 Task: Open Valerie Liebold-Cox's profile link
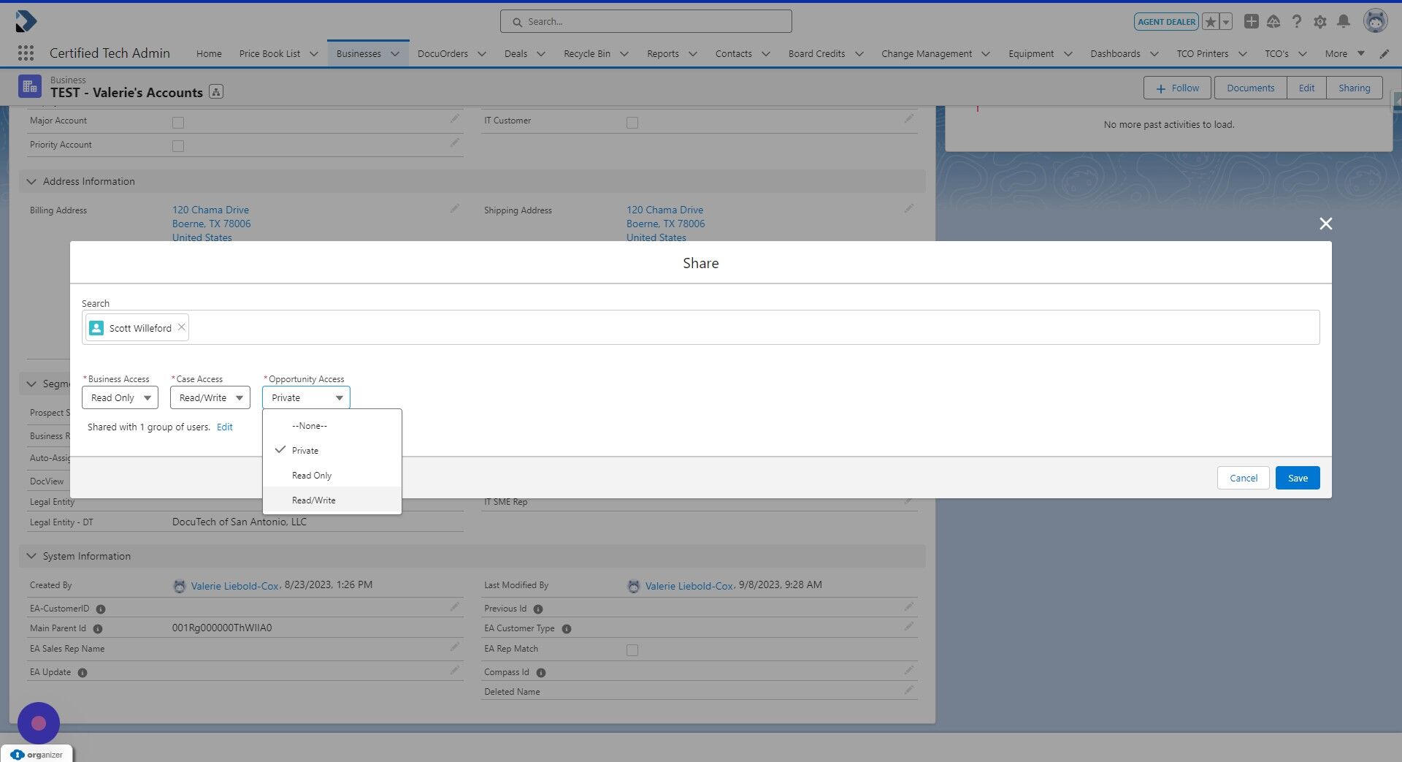pyautogui.click(x=234, y=586)
